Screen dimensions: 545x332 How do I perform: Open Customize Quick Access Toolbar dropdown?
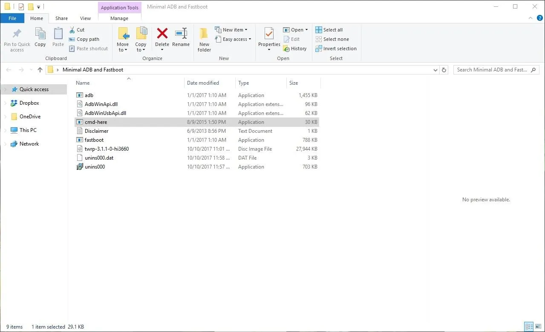click(x=38, y=7)
